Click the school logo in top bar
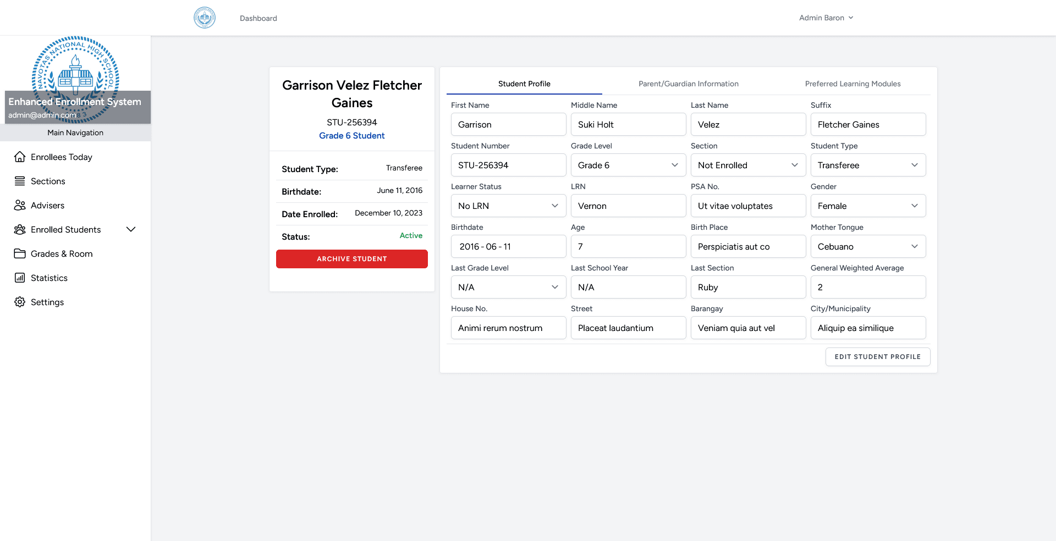This screenshot has width=1056, height=541. [205, 18]
